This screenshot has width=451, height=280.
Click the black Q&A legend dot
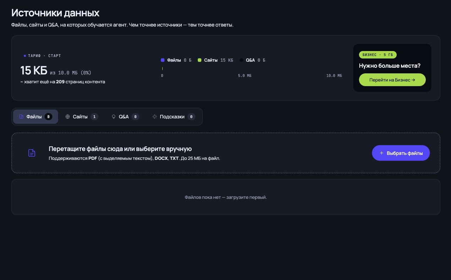[x=241, y=60]
